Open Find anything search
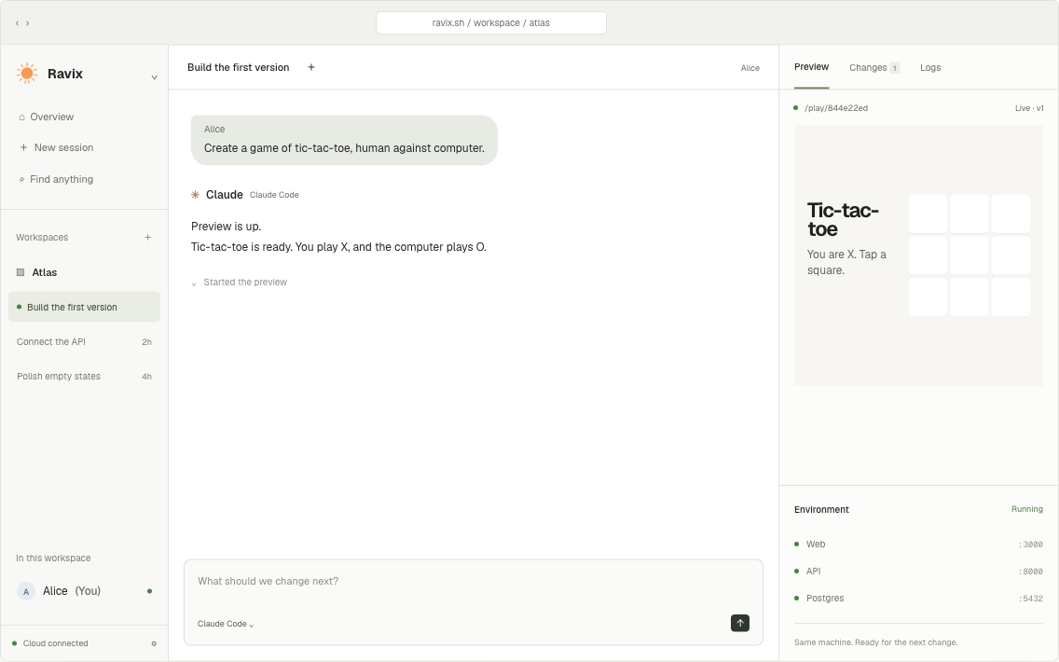 56,179
